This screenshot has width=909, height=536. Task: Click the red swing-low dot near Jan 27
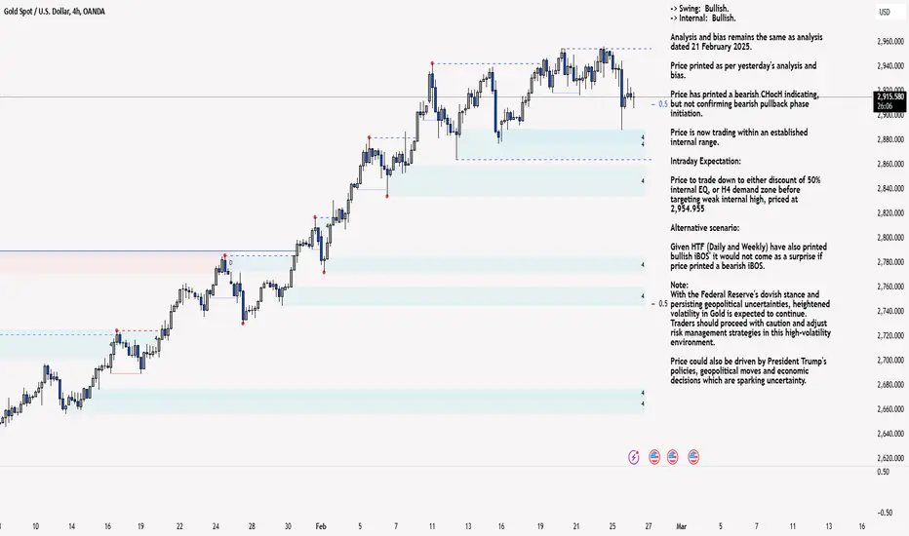243,324
